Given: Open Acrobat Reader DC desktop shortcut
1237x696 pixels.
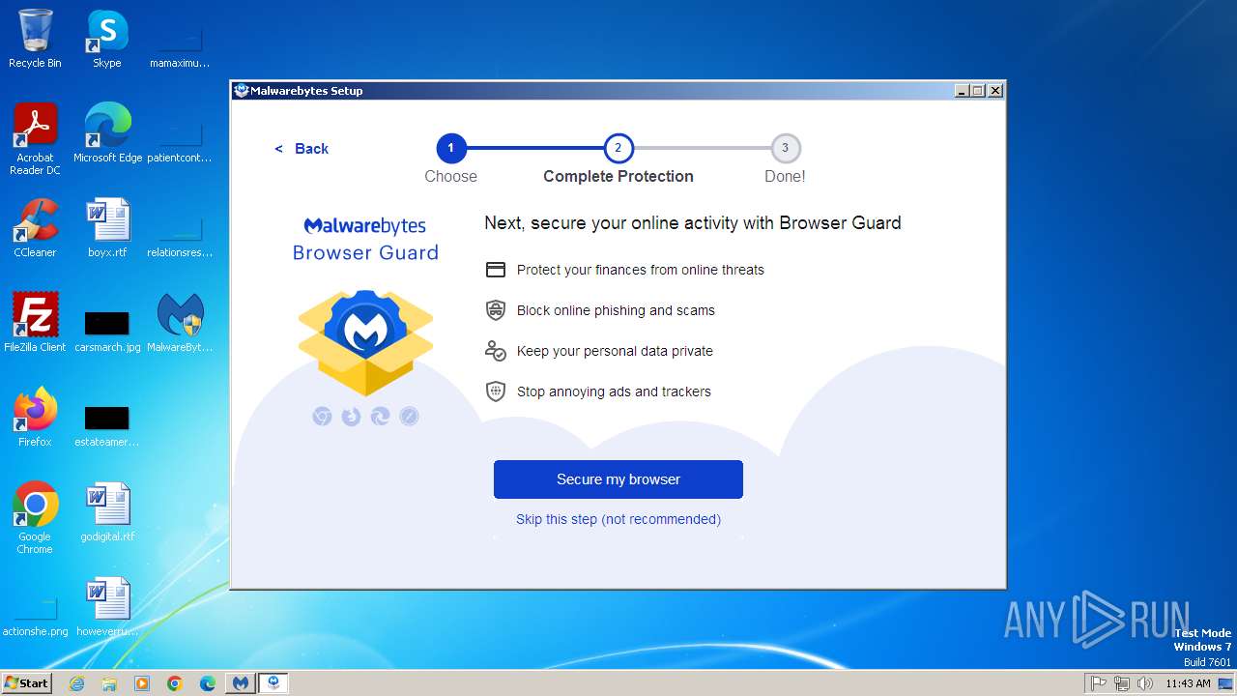Looking at the screenshot, I should 35,139.
